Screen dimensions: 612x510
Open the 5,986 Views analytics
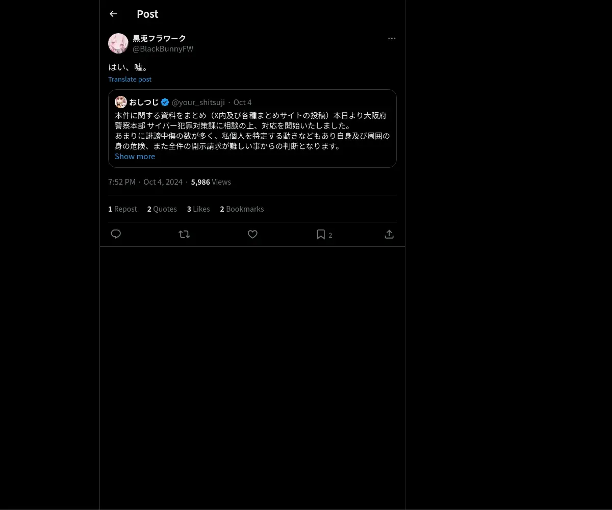pyautogui.click(x=211, y=182)
